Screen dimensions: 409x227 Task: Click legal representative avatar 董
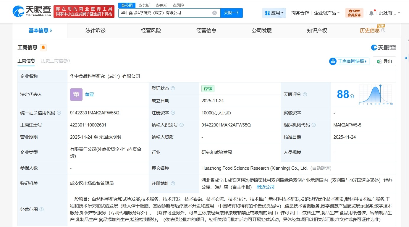point(76,94)
